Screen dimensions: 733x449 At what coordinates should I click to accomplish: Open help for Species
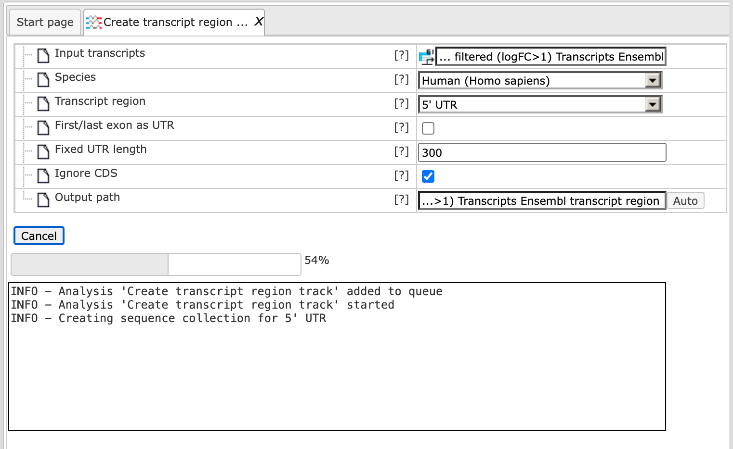point(401,79)
